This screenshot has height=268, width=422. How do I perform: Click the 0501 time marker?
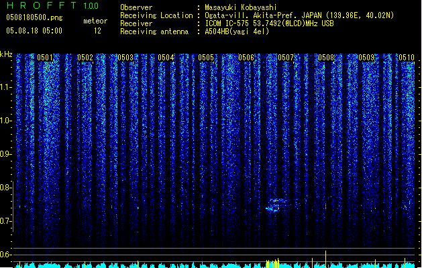(x=45, y=58)
